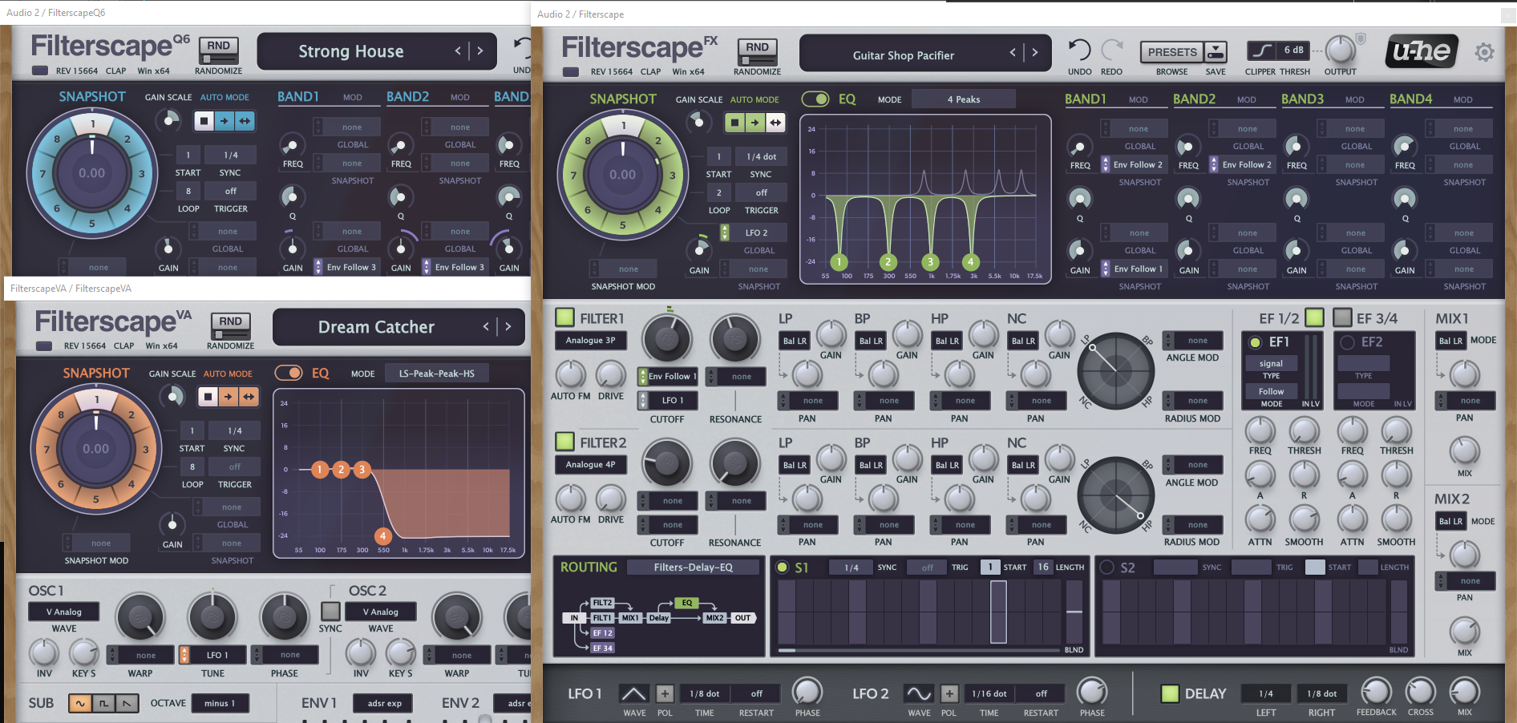Open BAND1 MOD tab in Filterscape FX
1517x723 pixels.
(x=1138, y=99)
